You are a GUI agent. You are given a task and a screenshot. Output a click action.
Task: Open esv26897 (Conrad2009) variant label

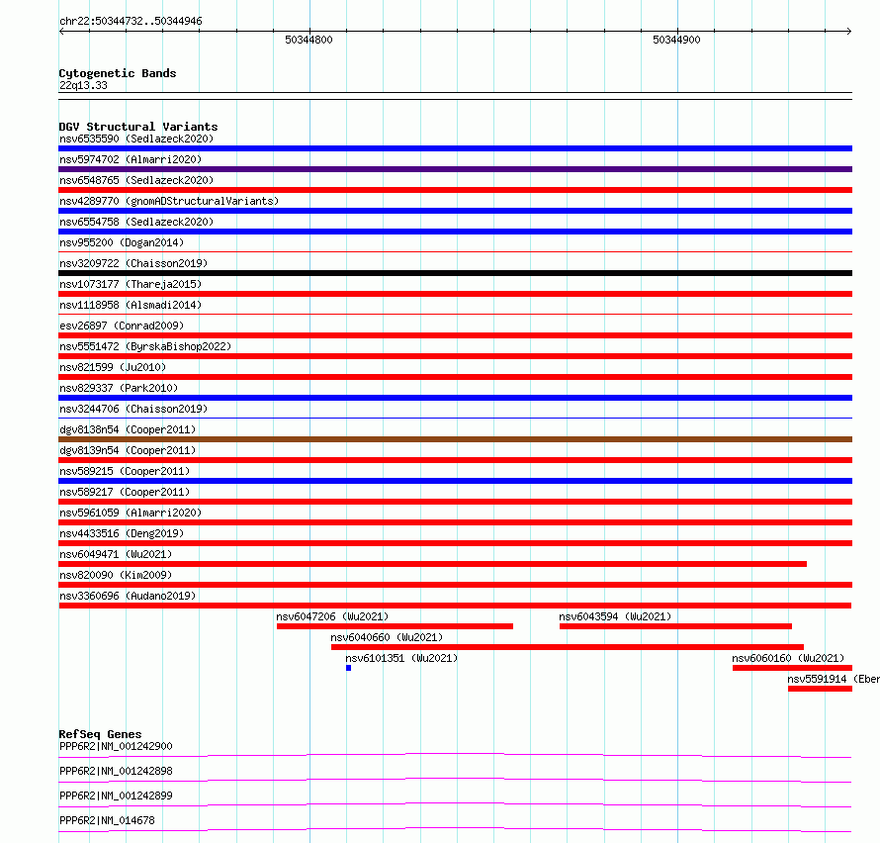pos(122,326)
